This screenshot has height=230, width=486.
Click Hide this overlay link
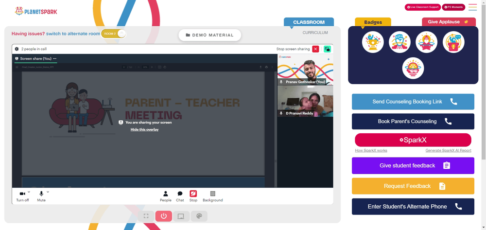coord(144,129)
